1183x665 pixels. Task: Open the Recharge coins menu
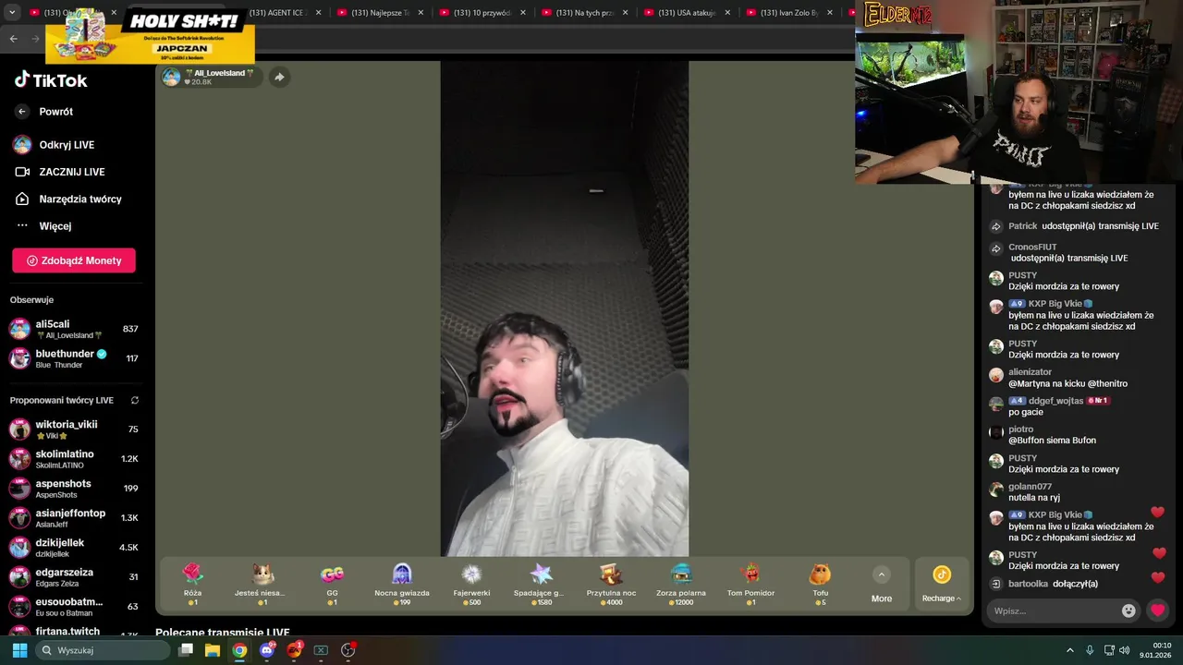[942, 585]
